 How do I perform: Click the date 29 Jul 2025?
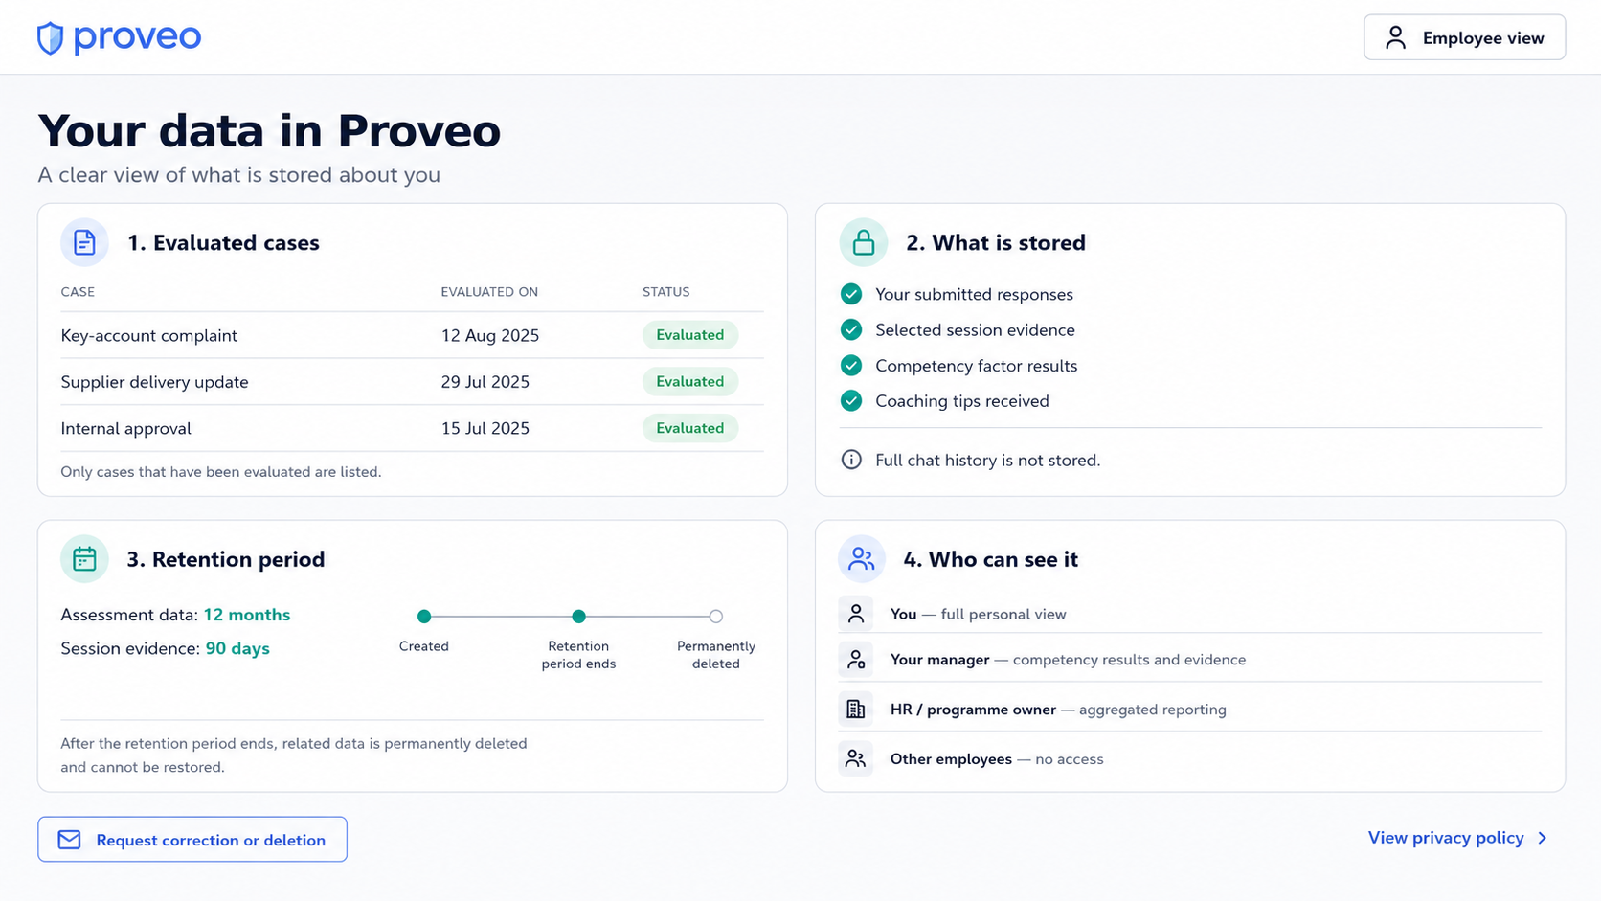click(x=485, y=382)
